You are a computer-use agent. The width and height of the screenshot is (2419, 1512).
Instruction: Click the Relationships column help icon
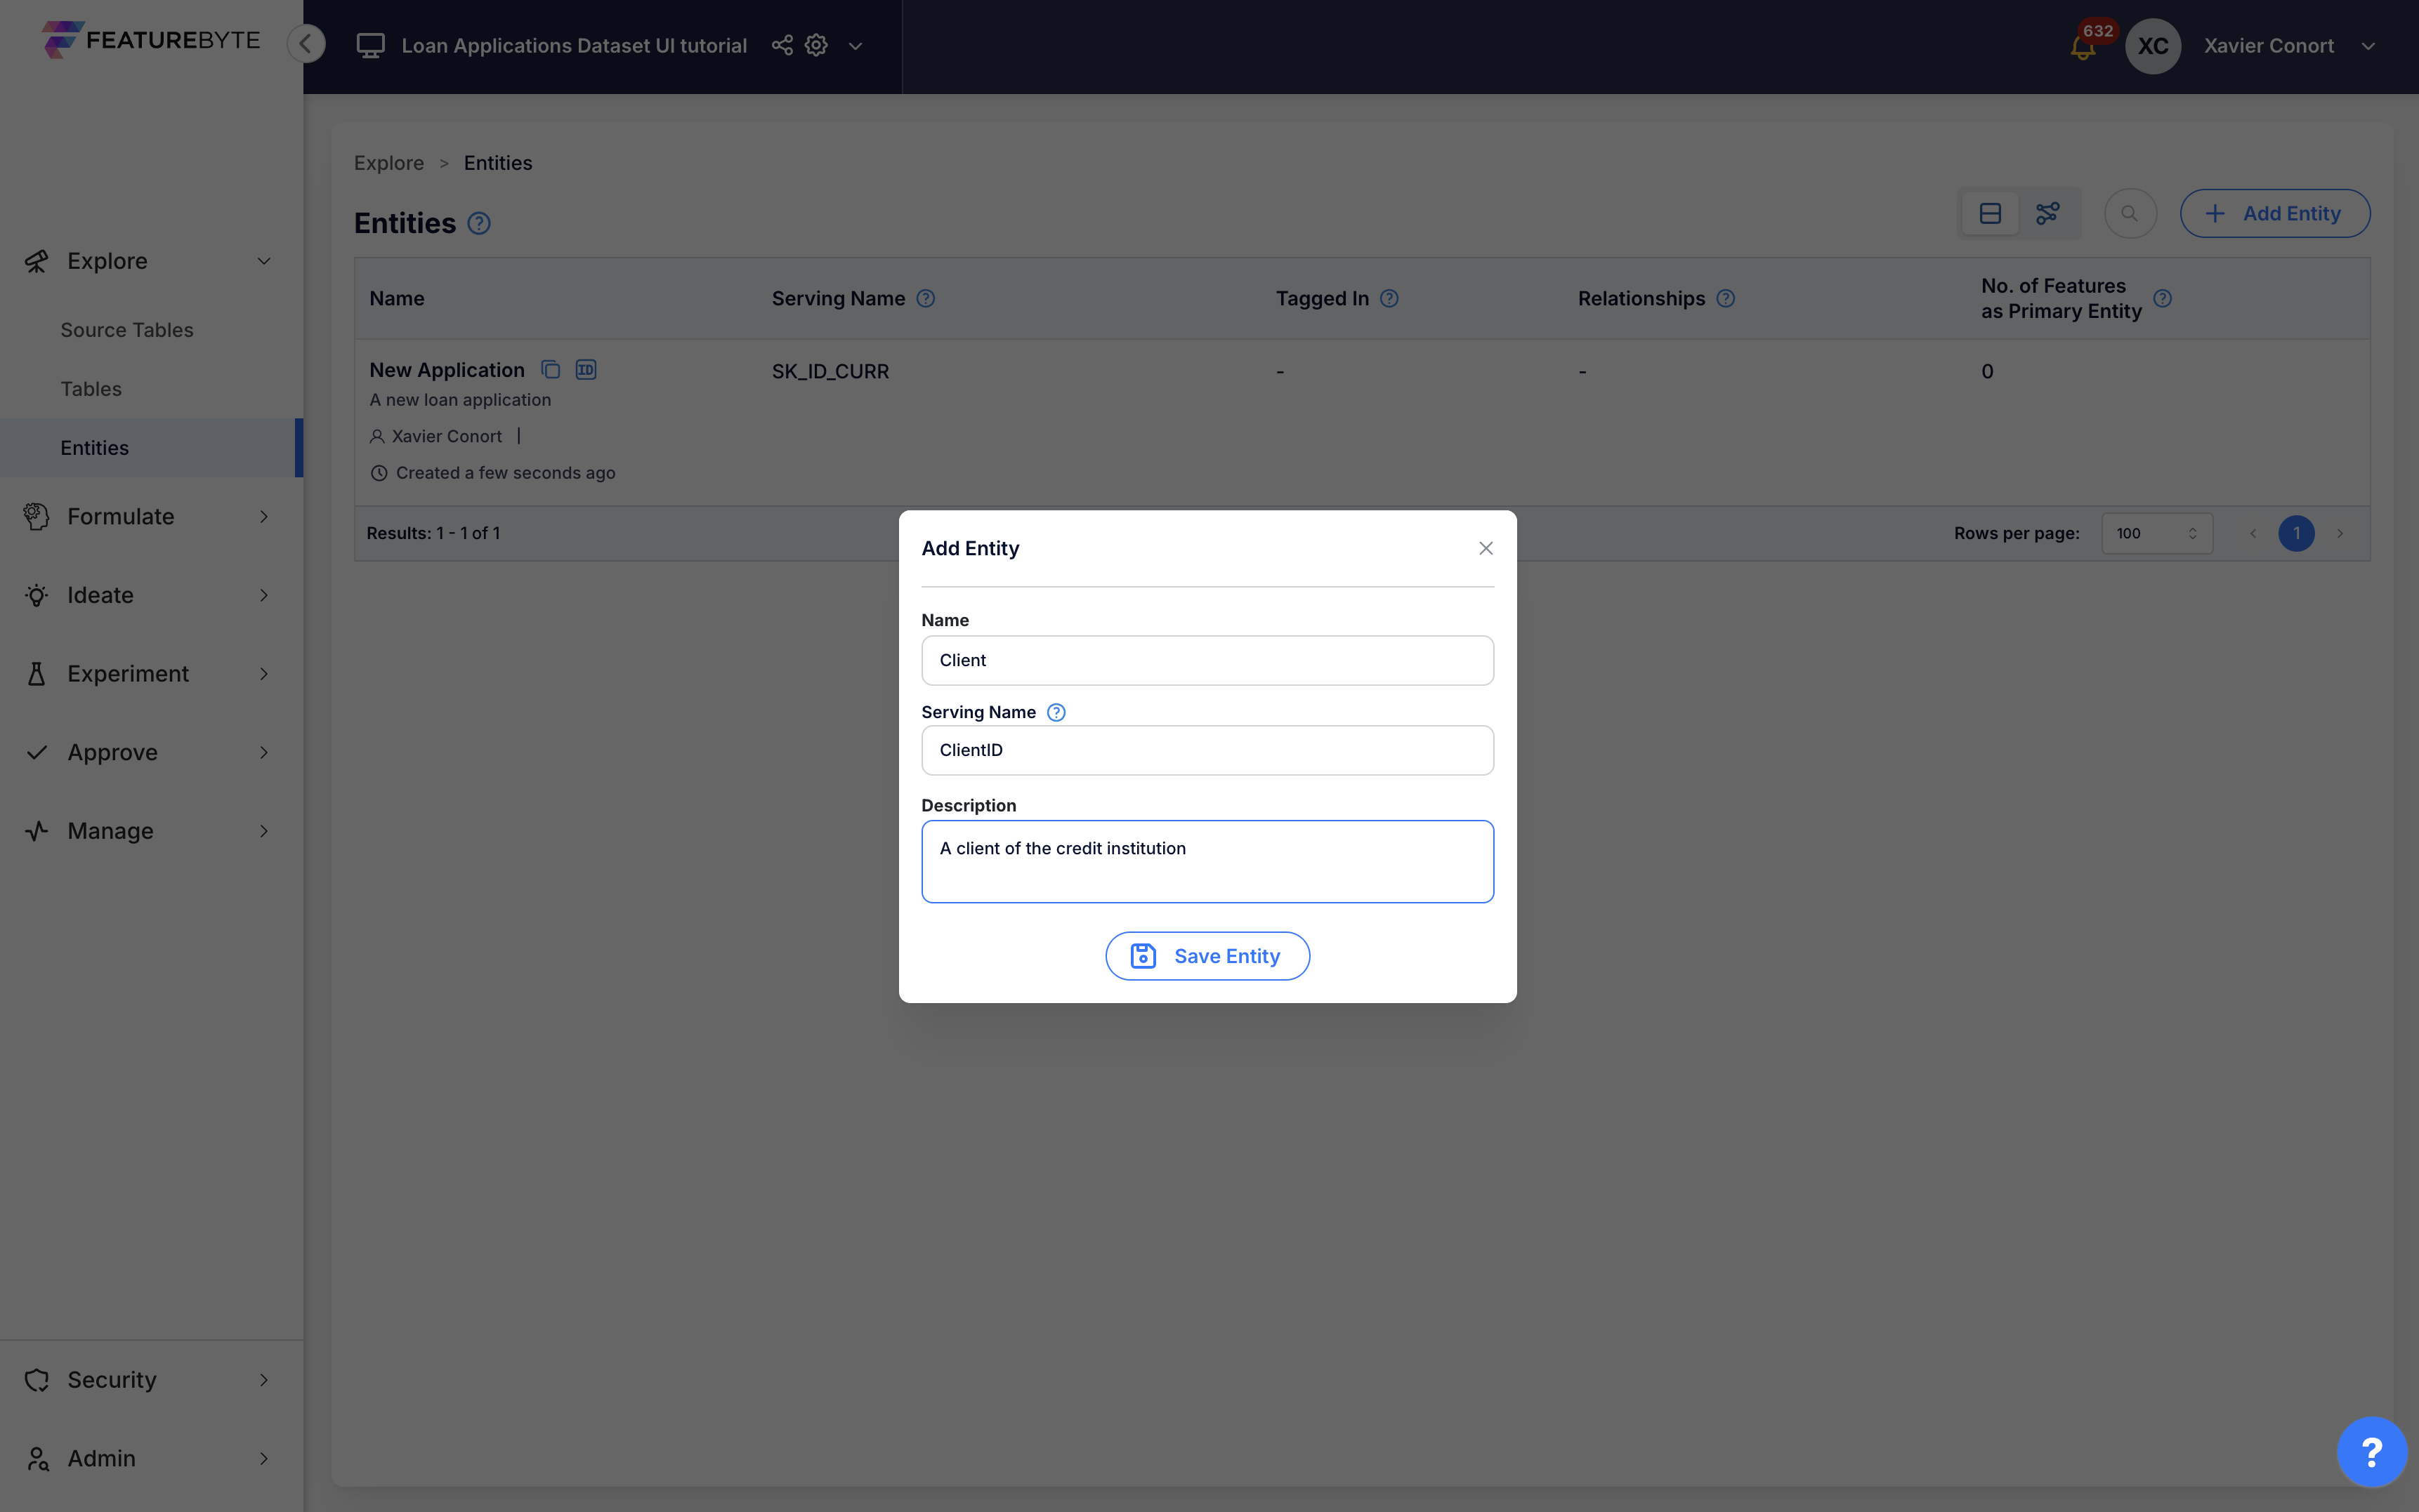coord(1726,298)
